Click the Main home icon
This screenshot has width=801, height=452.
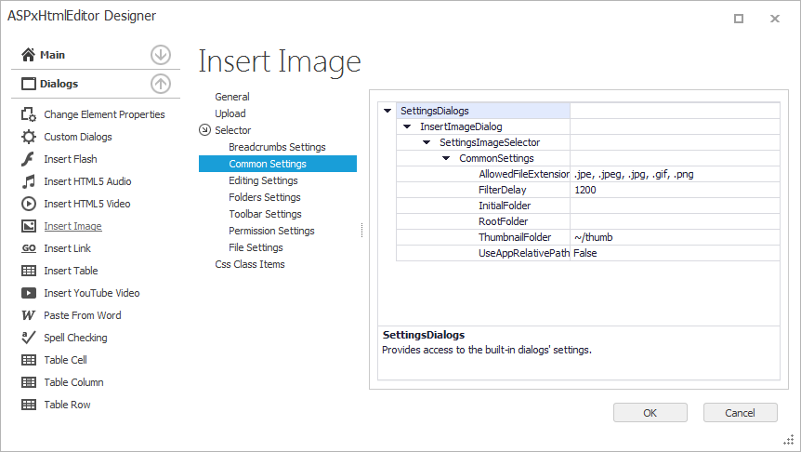[x=28, y=54]
